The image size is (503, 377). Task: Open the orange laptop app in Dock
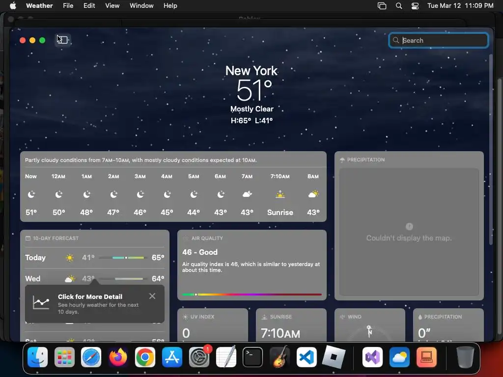coord(426,357)
